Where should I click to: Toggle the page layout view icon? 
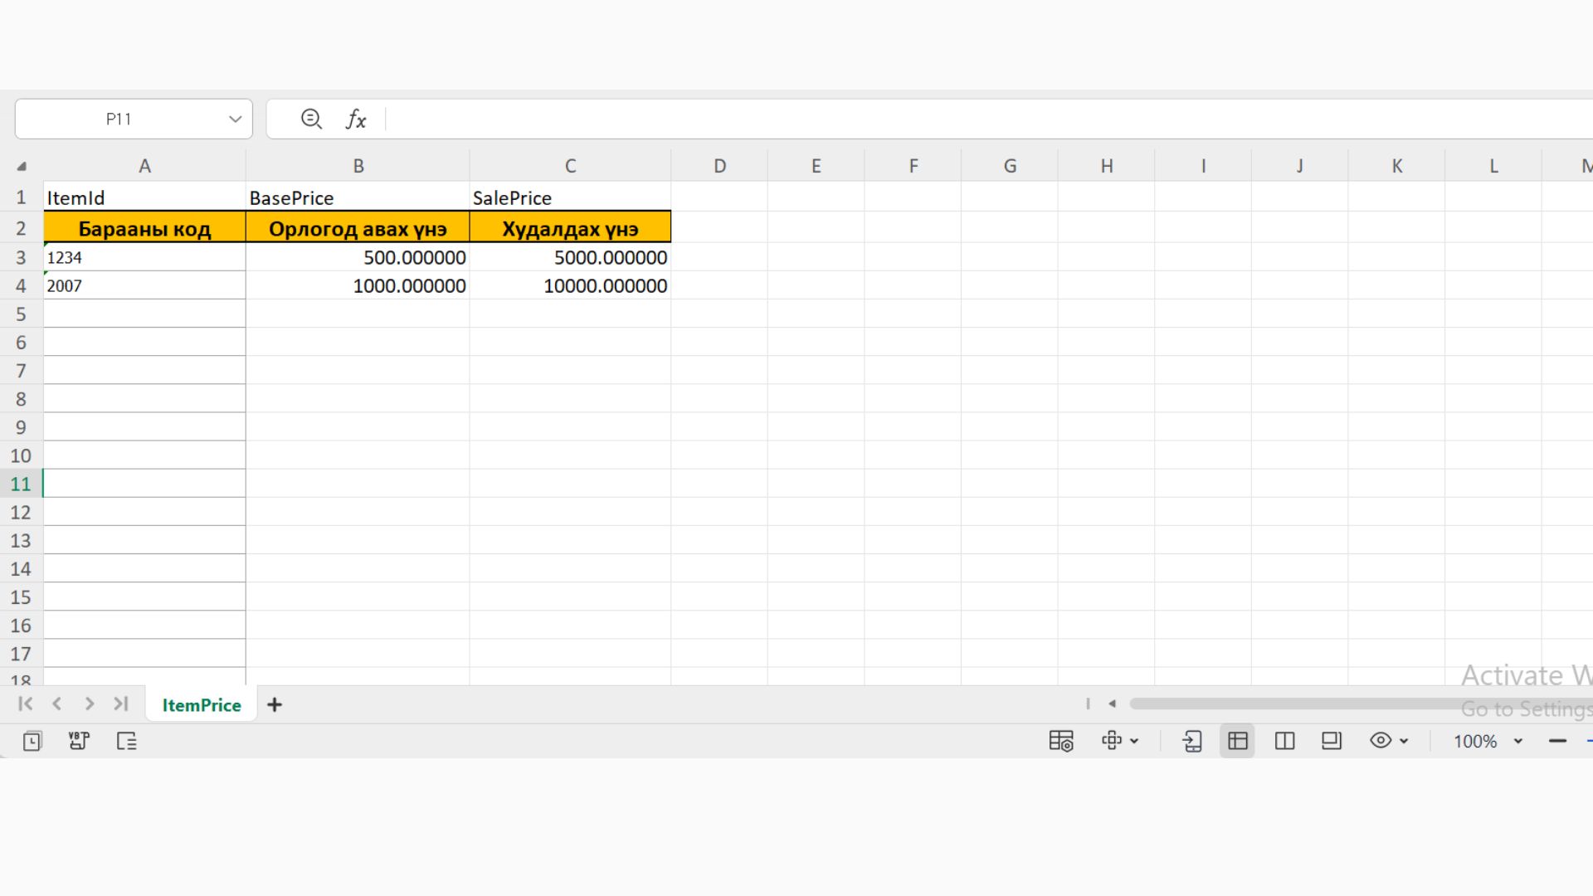1332,741
